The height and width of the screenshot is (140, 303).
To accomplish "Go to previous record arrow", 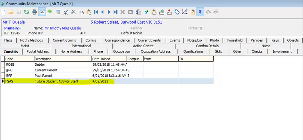I will coord(102,12).
